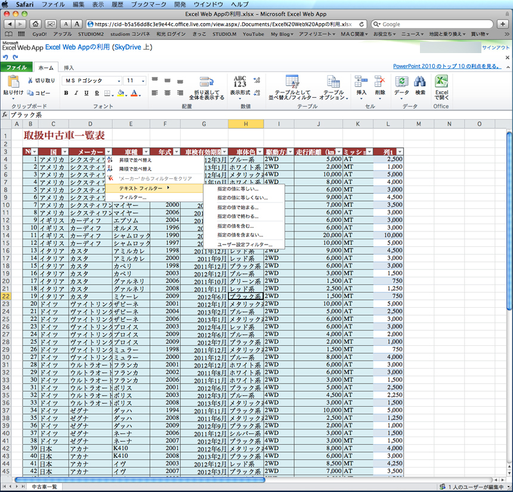The height and width of the screenshot is (492, 513).
Task: Align text to the top
Action: point(154,79)
